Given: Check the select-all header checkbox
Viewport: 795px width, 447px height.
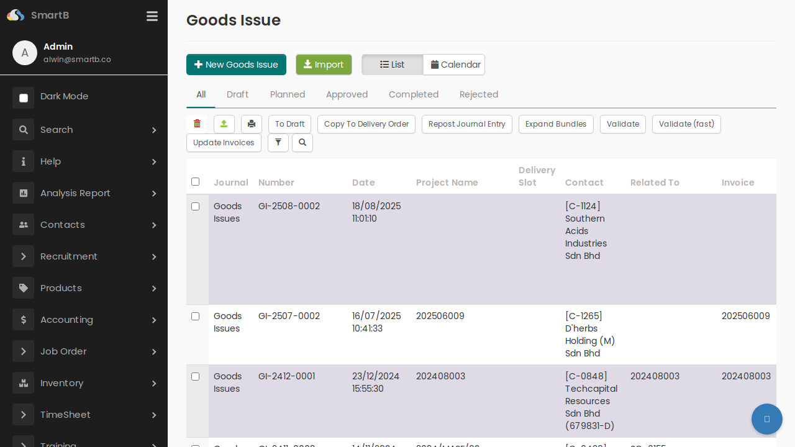Looking at the screenshot, I should click(196, 182).
